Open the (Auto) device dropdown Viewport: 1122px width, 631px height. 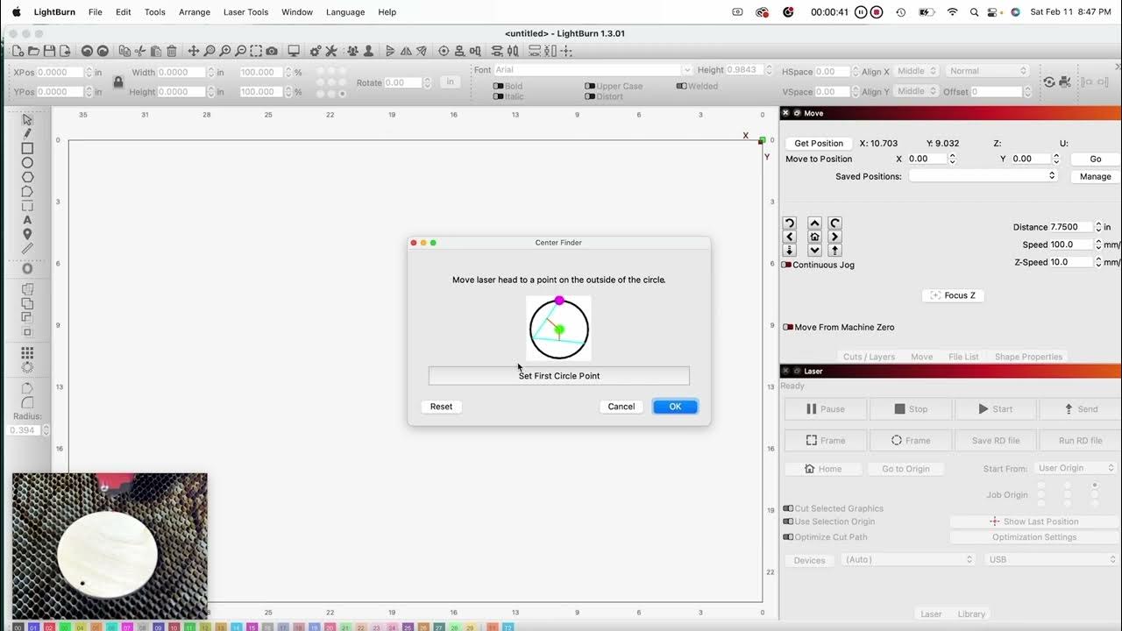pyautogui.click(x=908, y=559)
